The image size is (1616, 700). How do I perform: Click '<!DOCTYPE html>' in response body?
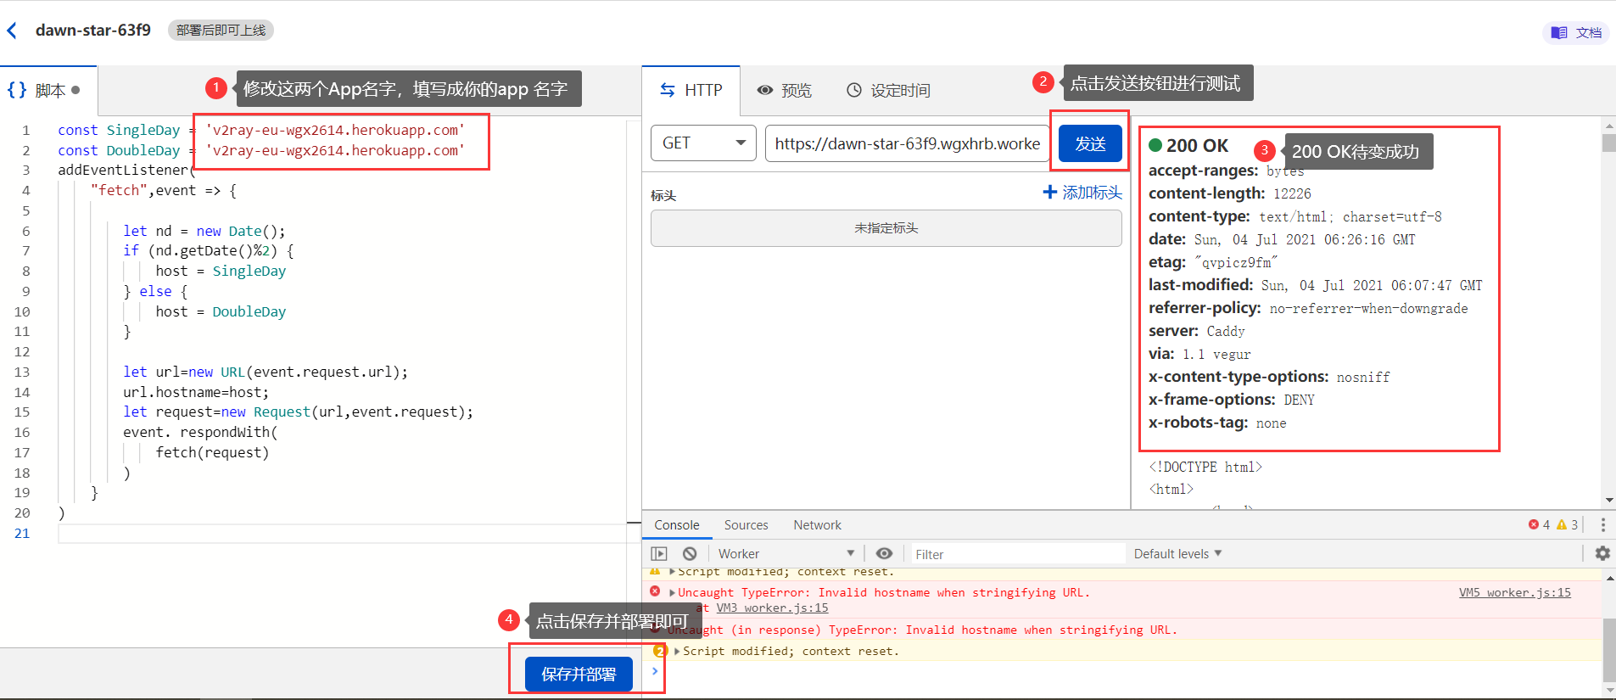tap(1205, 467)
